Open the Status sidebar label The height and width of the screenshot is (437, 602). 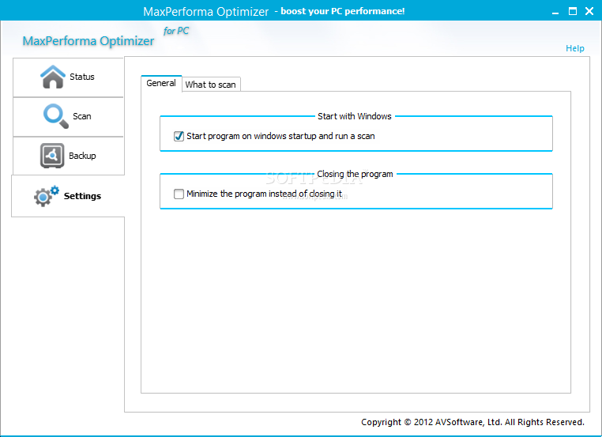(82, 77)
